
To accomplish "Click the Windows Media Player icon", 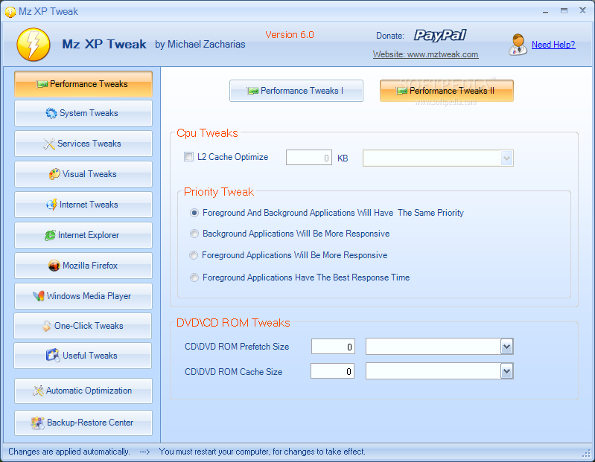I will [38, 296].
